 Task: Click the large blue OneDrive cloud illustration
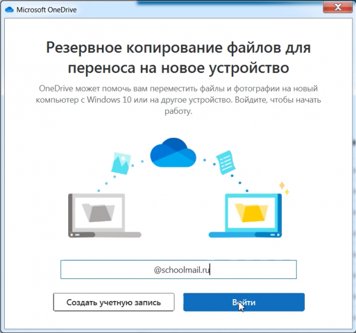pos(173,153)
